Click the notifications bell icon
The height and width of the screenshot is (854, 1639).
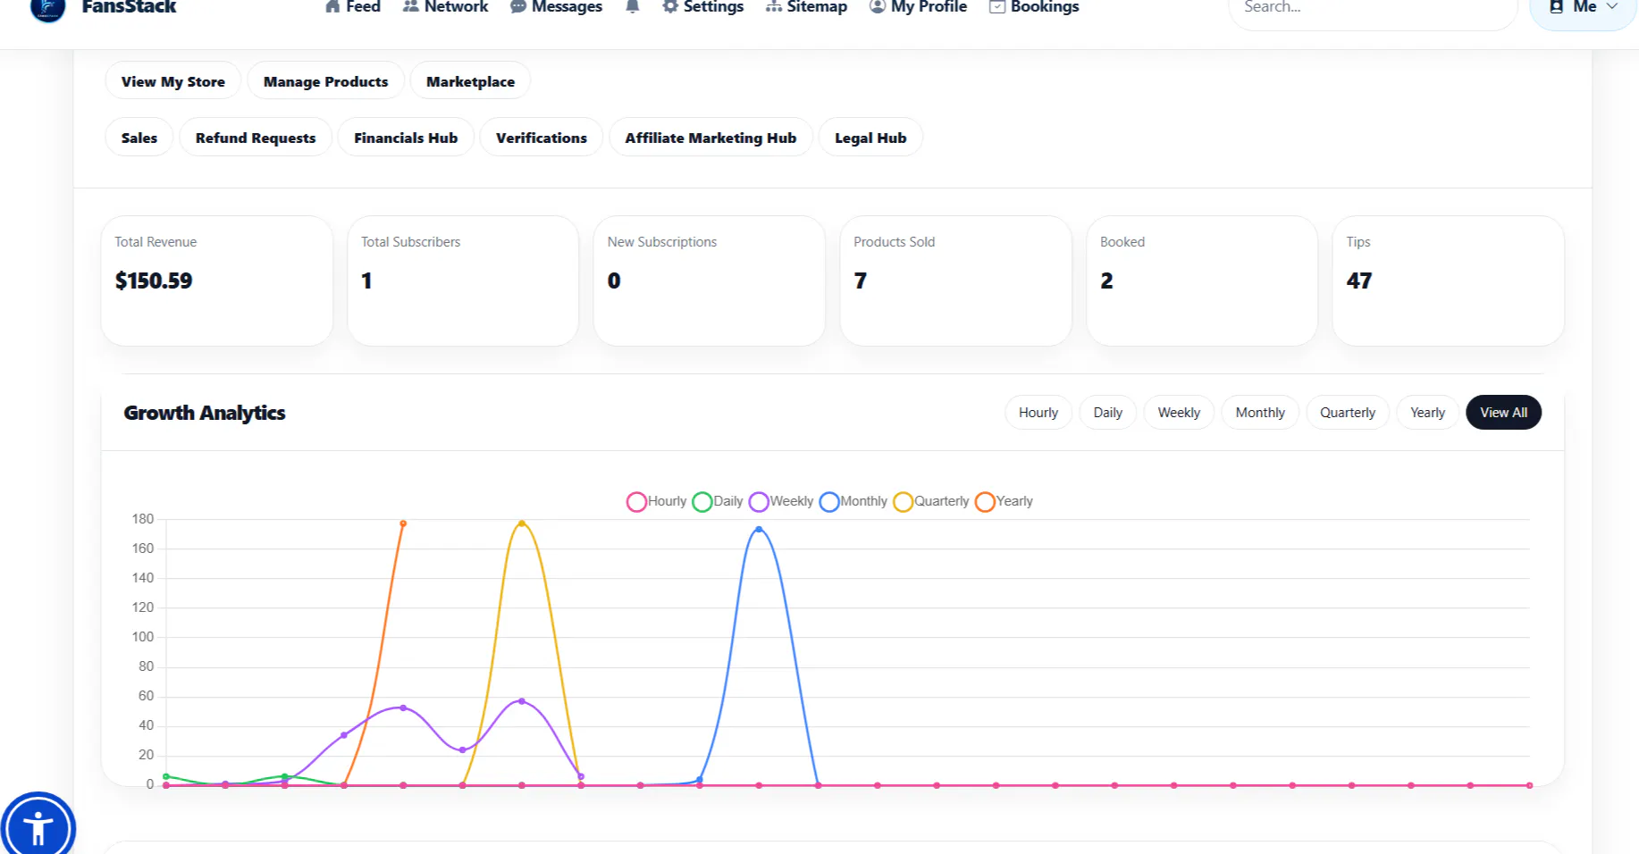coord(633,7)
